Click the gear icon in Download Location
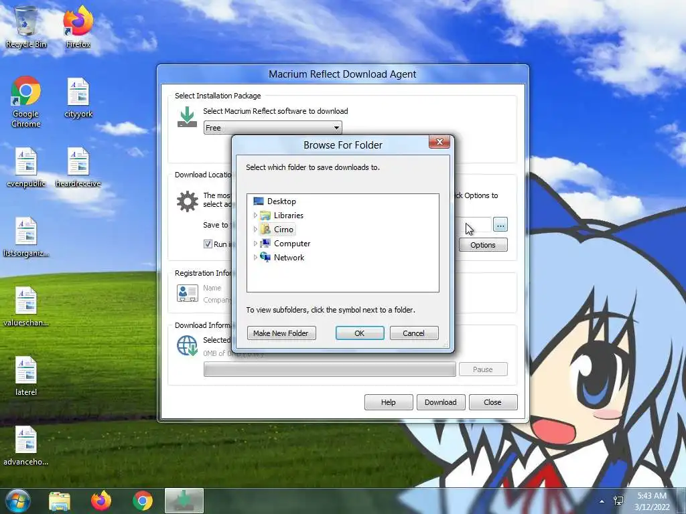The width and height of the screenshot is (686, 514). coord(188,201)
